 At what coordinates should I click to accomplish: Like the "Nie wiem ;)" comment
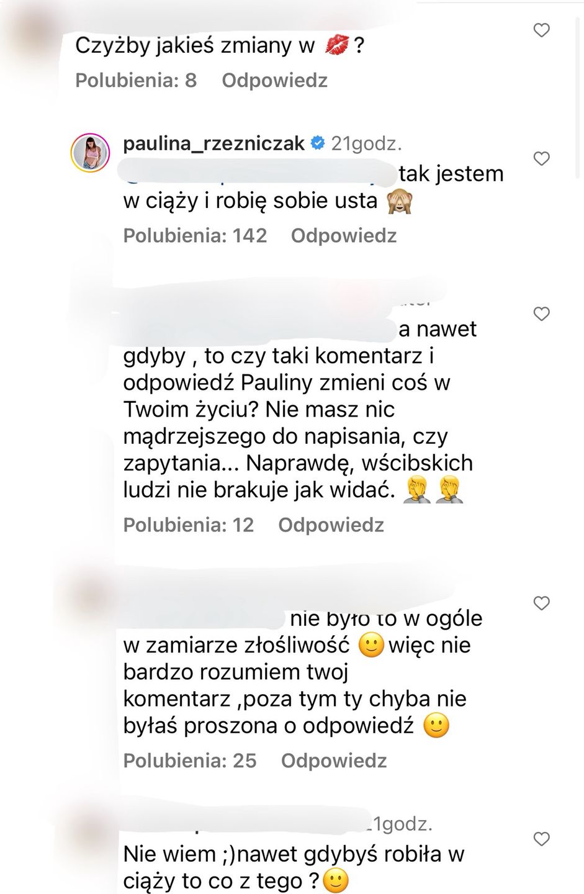click(x=542, y=839)
